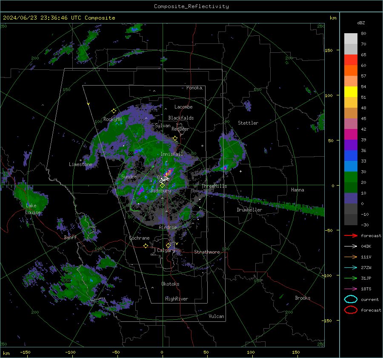The height and width of the screenshot is (358, 383).
Task: Click the 'Hanna' map label
Action: click(x=297, y=190)
